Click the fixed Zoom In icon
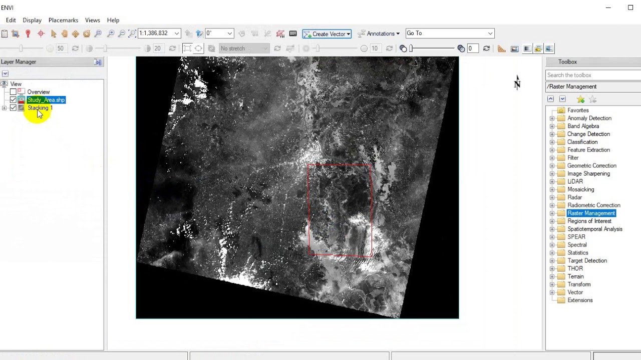Image resolution: width=641 pixels, height=360 pixels. pos(111,33)
